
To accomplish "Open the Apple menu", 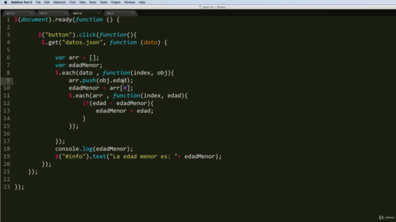I will point(6,2).
